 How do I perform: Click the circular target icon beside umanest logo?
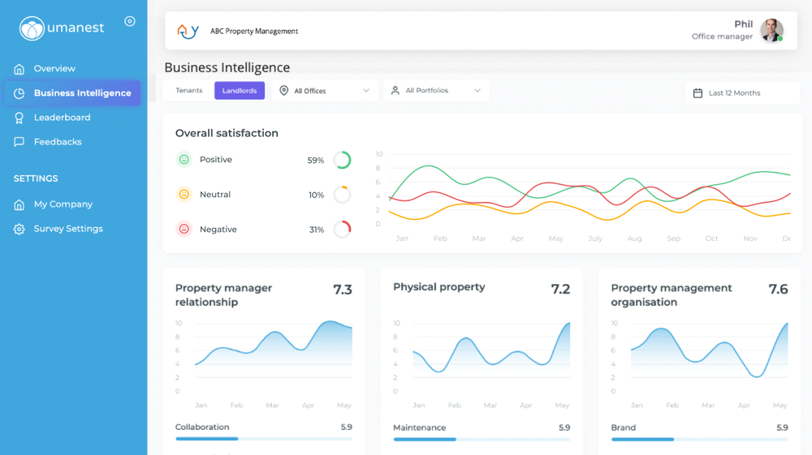130,21
